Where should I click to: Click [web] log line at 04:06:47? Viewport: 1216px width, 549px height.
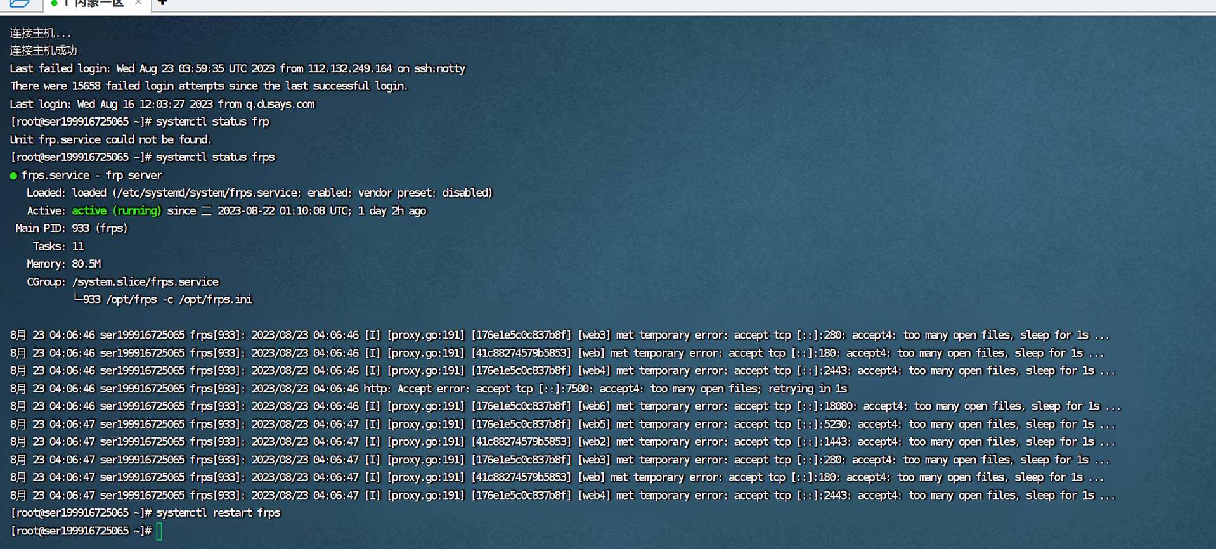pos(557,477)
